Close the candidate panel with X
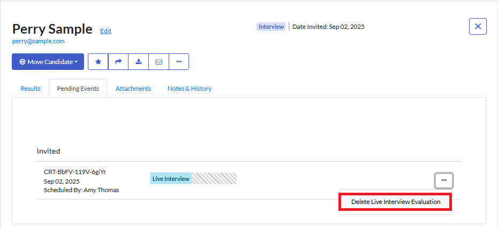This screenshot has width=498, height=229. tap(478, 26)
